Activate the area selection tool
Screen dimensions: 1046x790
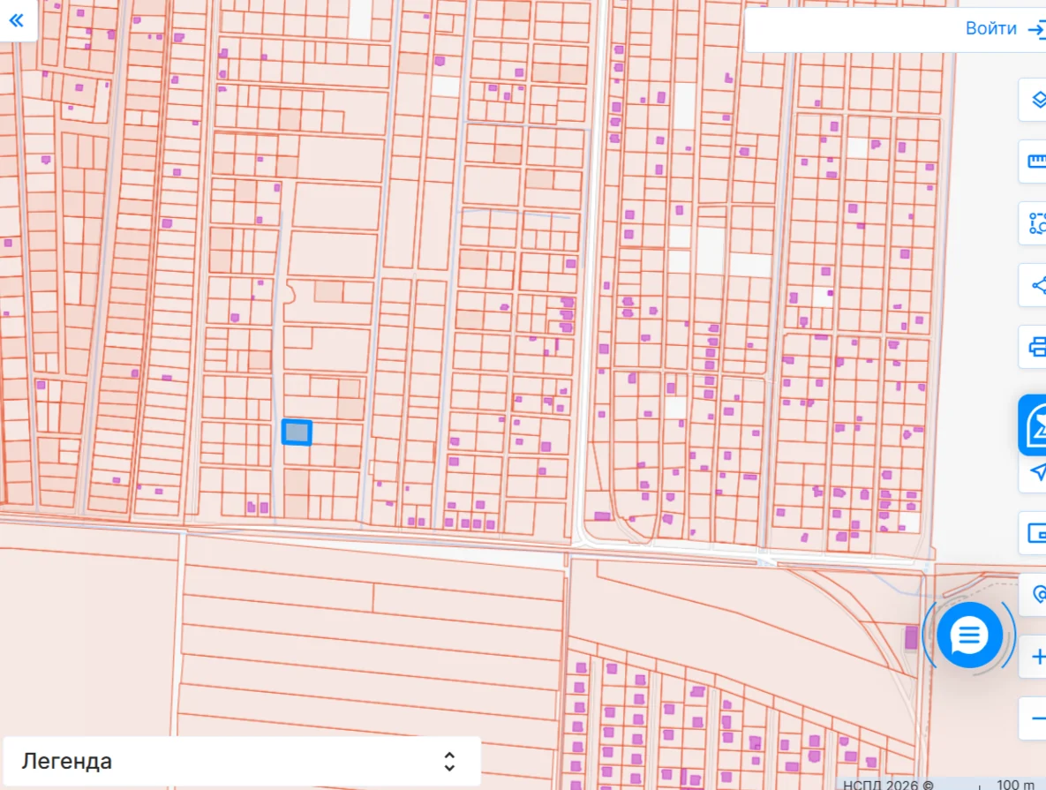coord(1033,223)
